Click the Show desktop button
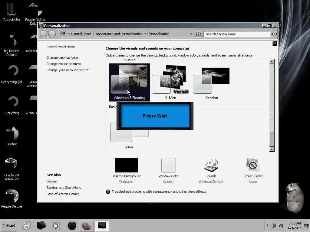 [x=306, y=225]
